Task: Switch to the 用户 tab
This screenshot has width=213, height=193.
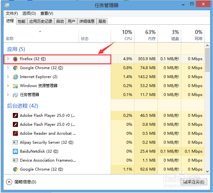Action: 72,21
